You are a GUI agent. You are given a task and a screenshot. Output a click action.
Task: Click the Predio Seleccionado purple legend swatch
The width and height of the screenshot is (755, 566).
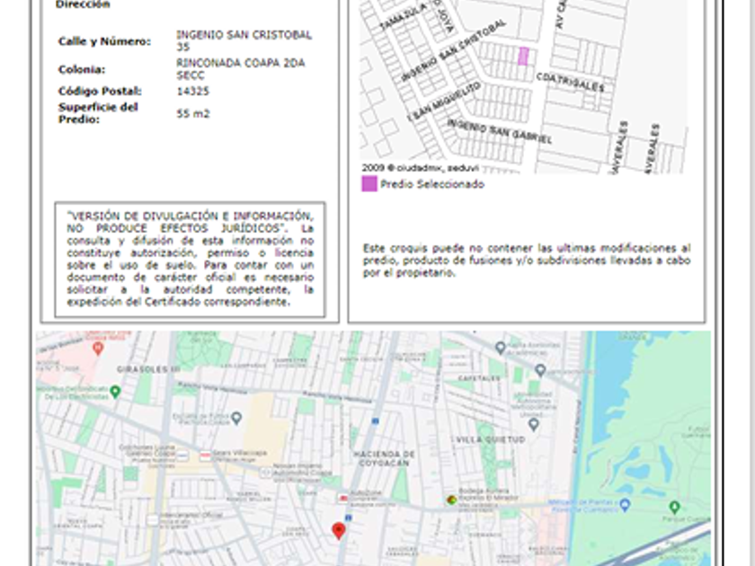pyautogui.click(x=369, y=184)
